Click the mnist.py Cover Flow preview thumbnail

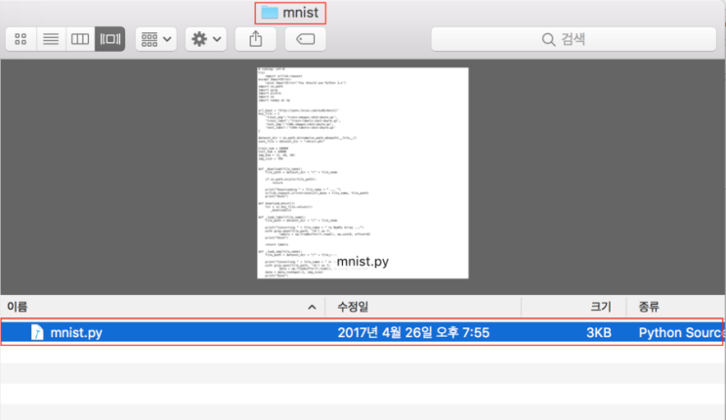[x=363, y=173]
